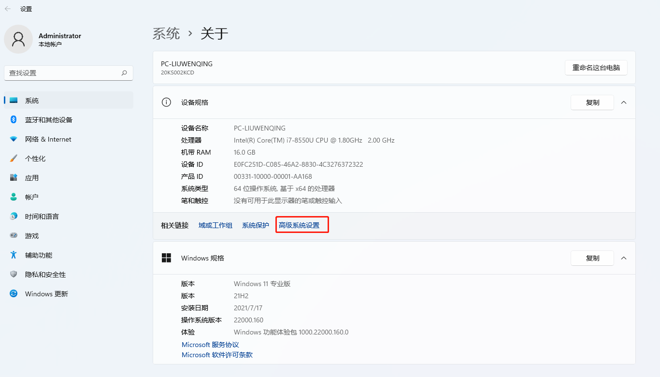The height and width of the screenshot is (377, 660).
Task: Click the 重命名这台电脑 button
Action: pos(596,68)
